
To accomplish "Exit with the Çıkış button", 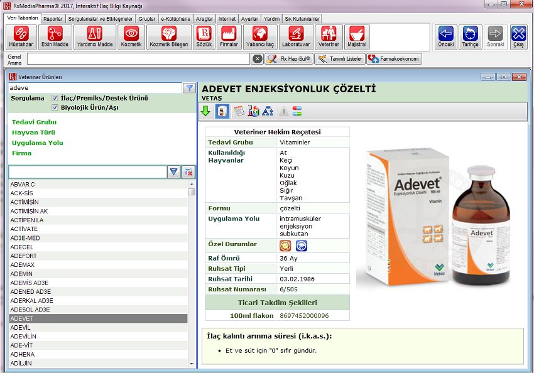I will [518, 37].
